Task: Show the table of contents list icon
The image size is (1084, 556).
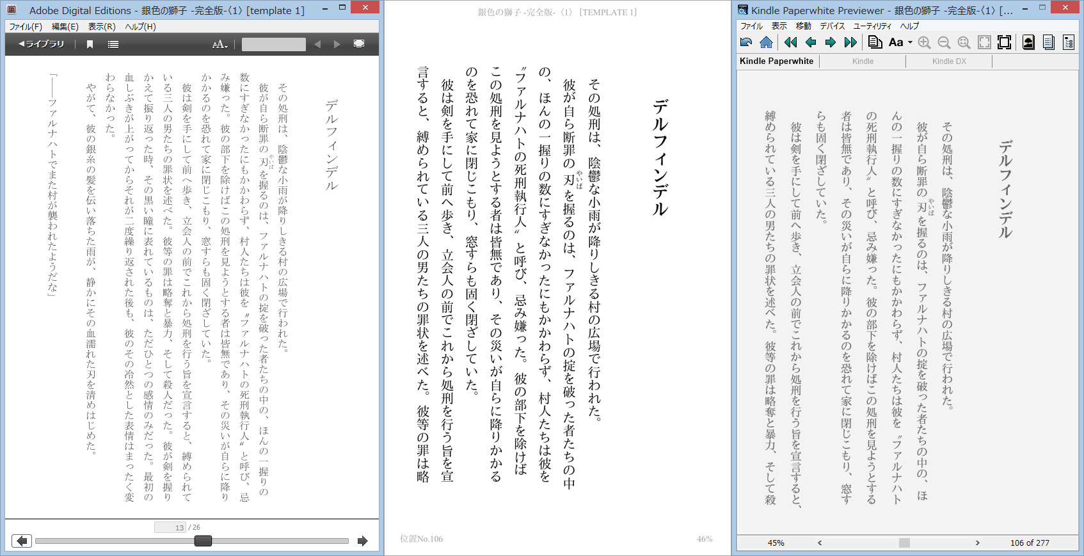Action: 113,44
